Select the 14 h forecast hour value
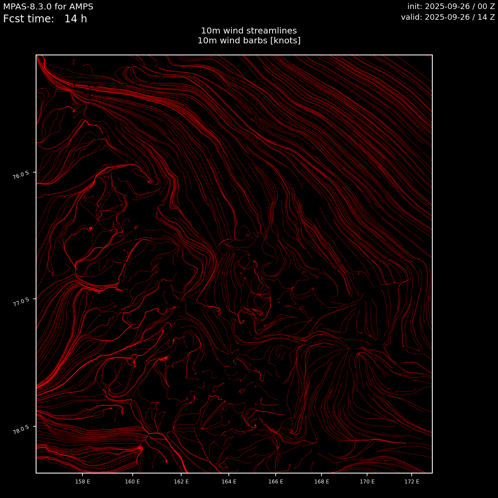498x498 pixels. coord(76,19)
